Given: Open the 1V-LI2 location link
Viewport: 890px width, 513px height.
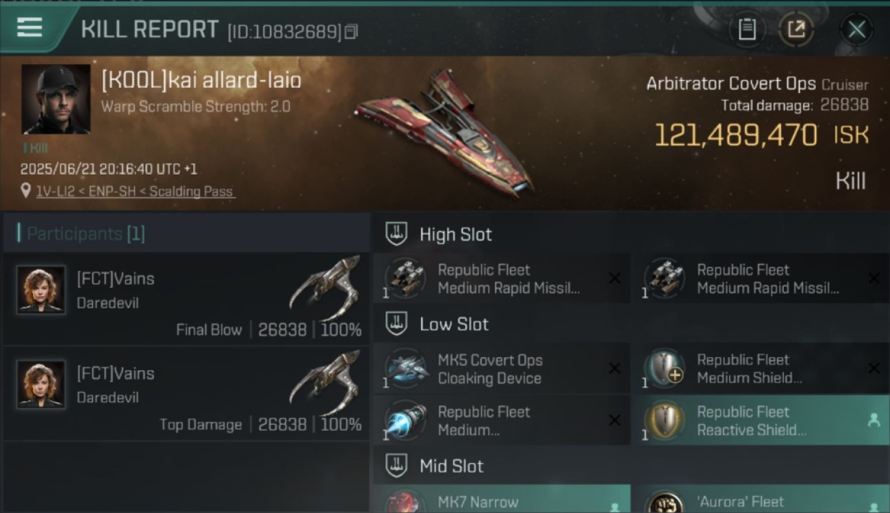Looking at the screenshot, I should click(135, 192).
